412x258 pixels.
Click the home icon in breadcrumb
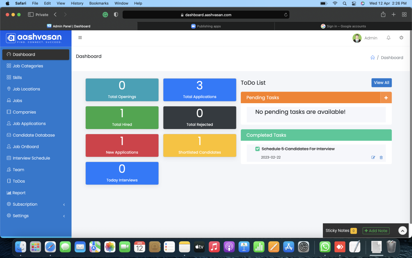[372, 57]
